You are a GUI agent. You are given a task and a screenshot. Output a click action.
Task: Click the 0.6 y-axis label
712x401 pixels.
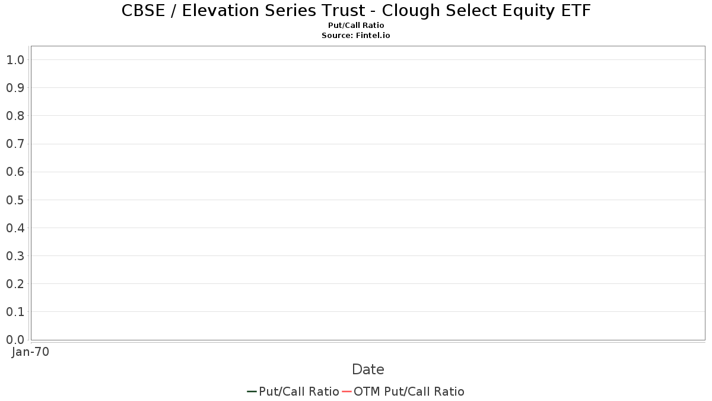click(15, 172)
